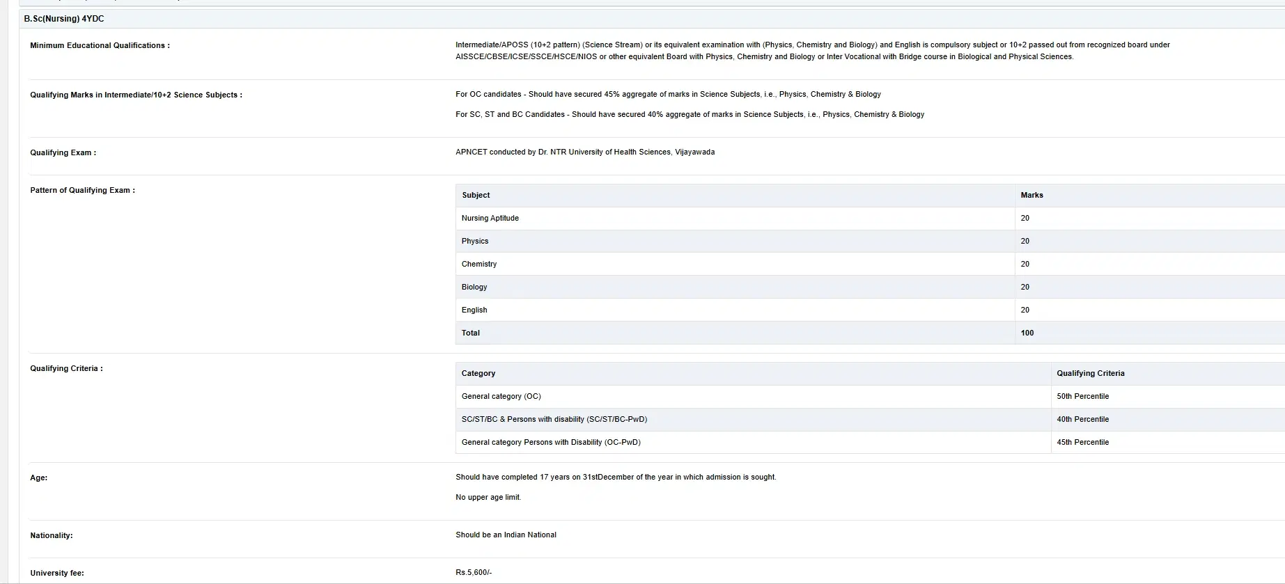Select the General category (OC) row
1285x584 pixels.
pos(501,397)
